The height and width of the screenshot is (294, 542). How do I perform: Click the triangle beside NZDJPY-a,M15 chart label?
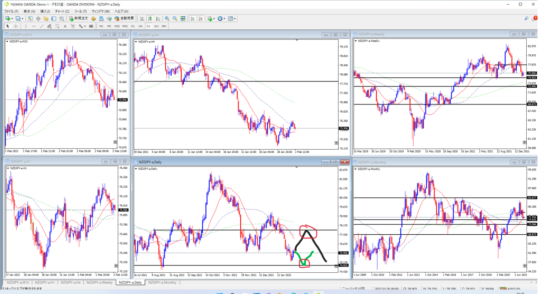tap(7, 41)
